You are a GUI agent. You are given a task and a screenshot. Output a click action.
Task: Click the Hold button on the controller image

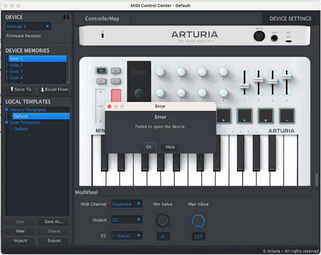pos(116,71)
